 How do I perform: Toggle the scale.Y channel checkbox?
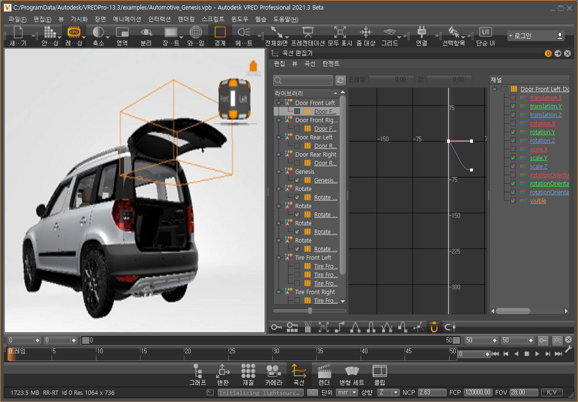[x=513, y=158]
